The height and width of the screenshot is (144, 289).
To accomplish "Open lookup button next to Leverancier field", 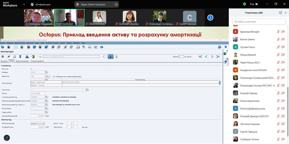I will pos(88,90).
